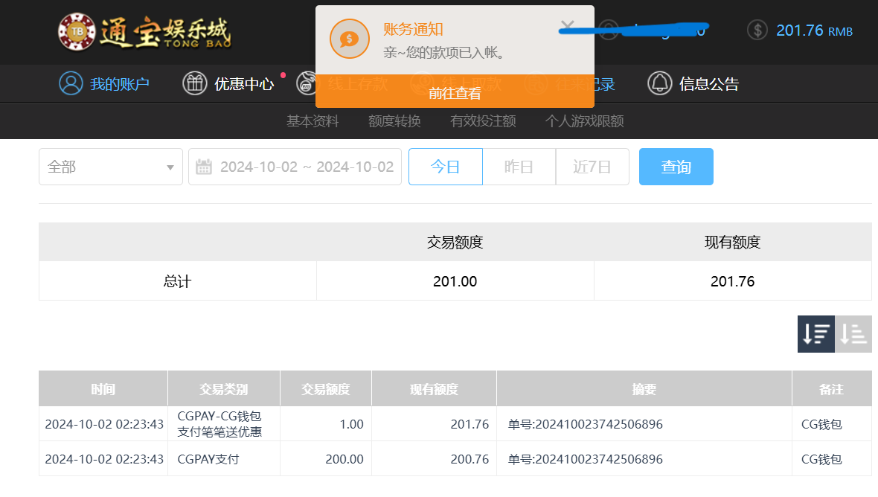Viewport: 878px width, 497px height.
Task: Click the calendar icon in date field
Action: click(204, 167)
